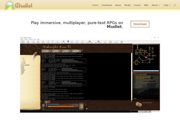
Task: Open the Aliases toolbar icon
Action: point(33,42)
